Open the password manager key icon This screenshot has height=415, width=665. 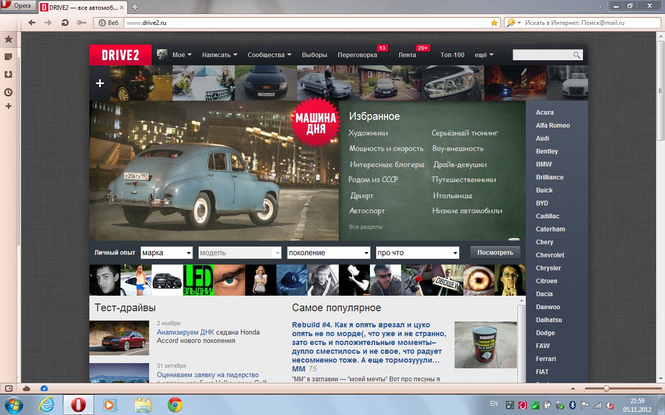[81, 23]
